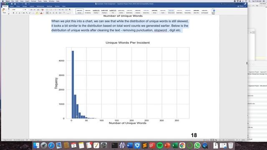Screen dimensions: 267x150
Task: Open PowerPoint from the dock
Action: (x=167, y=145)
